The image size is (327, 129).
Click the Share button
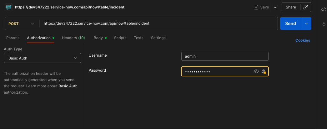(x=291, y=7)
